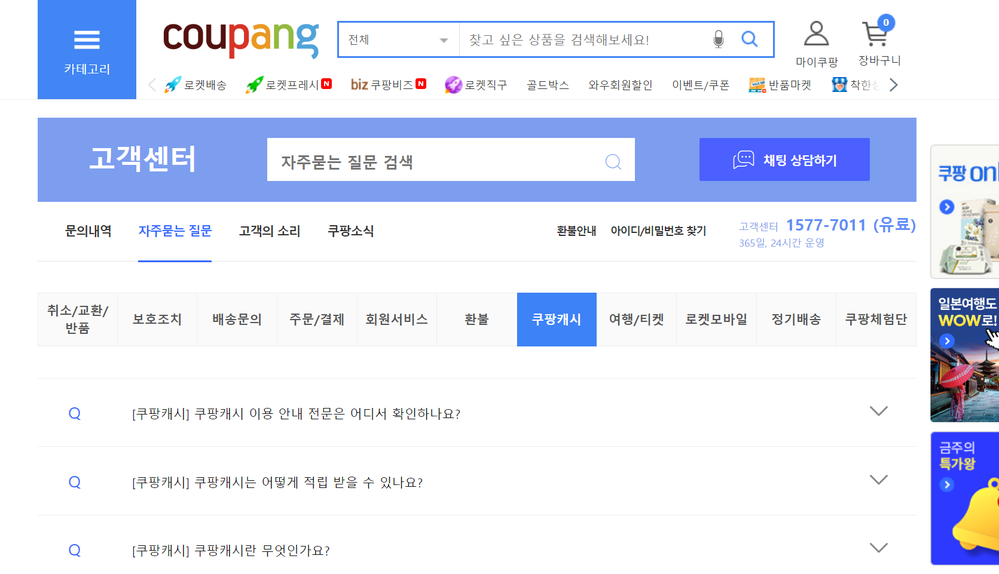
Task: Open 아이디/비밀번호 찾기 link
Action: 658,231
